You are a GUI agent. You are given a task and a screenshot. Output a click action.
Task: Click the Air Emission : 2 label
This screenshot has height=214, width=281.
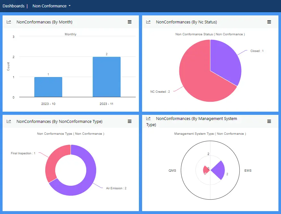coord(116,188)
